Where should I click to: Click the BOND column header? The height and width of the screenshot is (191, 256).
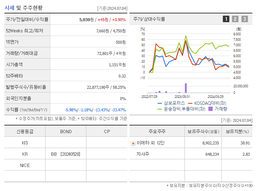[66, 132]
